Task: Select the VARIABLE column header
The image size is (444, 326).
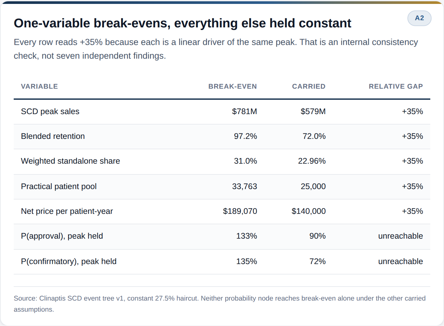Action: (40, 86)
